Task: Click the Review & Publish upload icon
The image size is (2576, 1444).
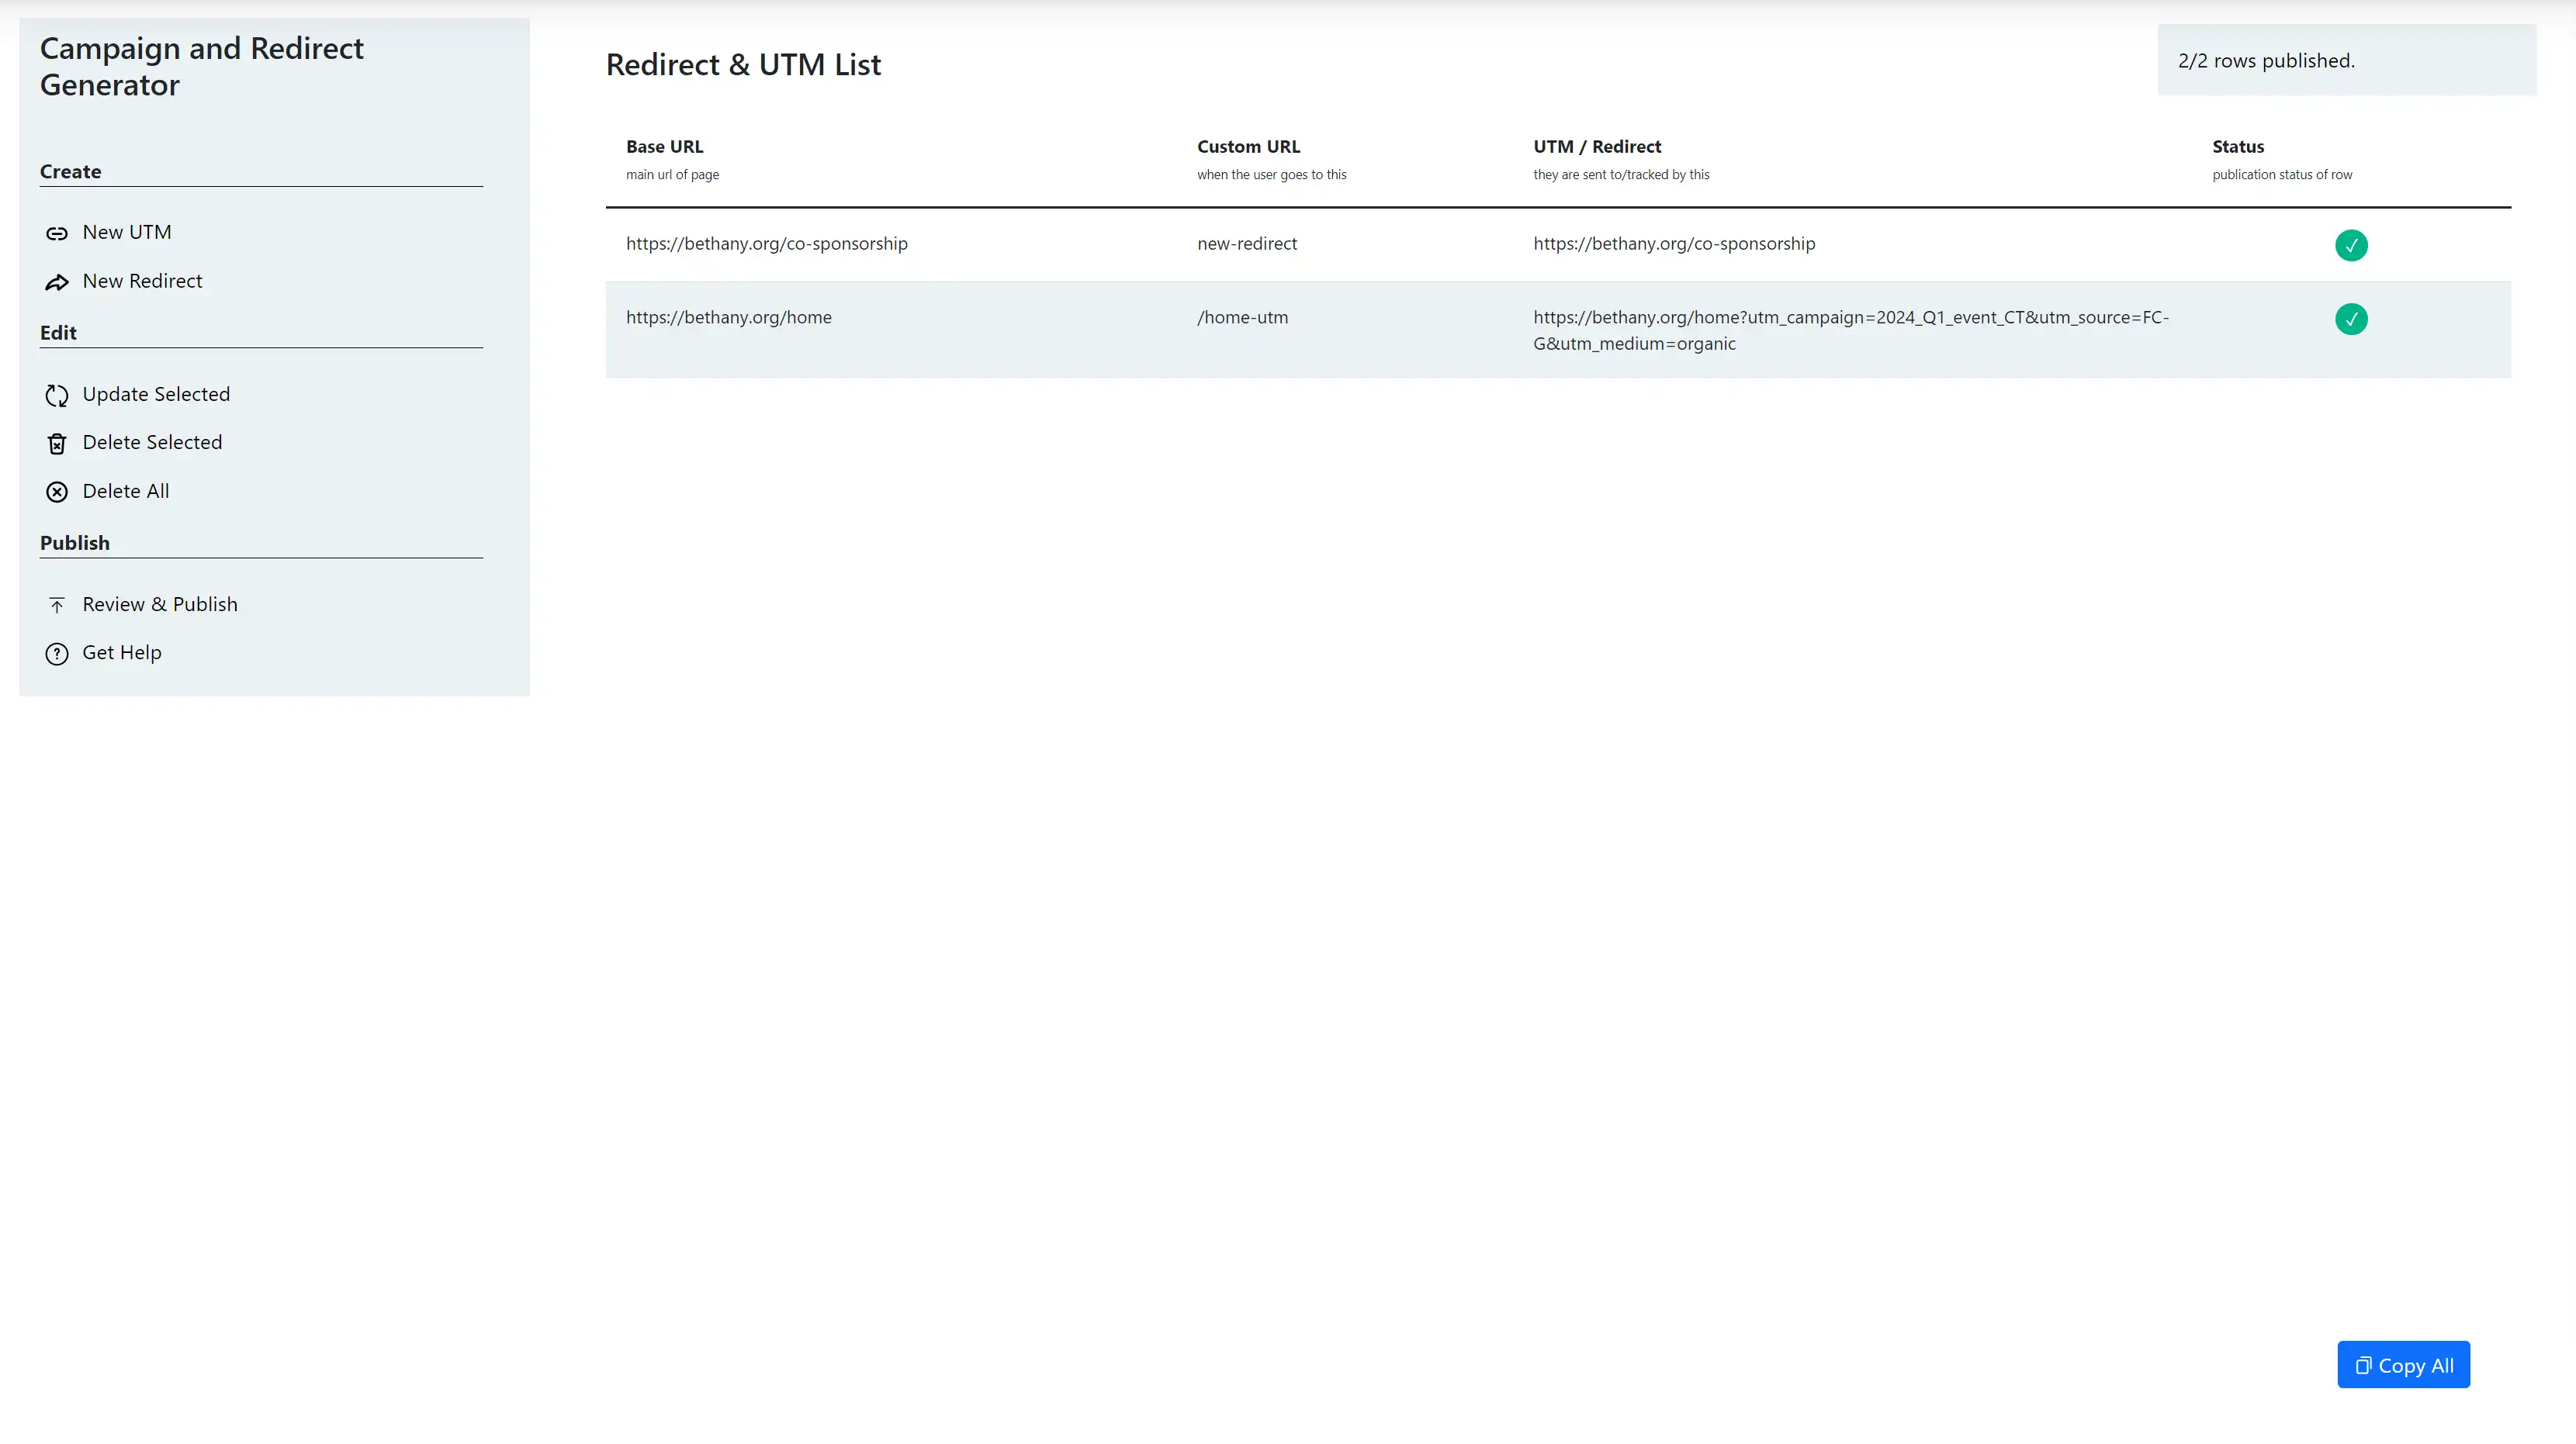Action: (57, 606)
